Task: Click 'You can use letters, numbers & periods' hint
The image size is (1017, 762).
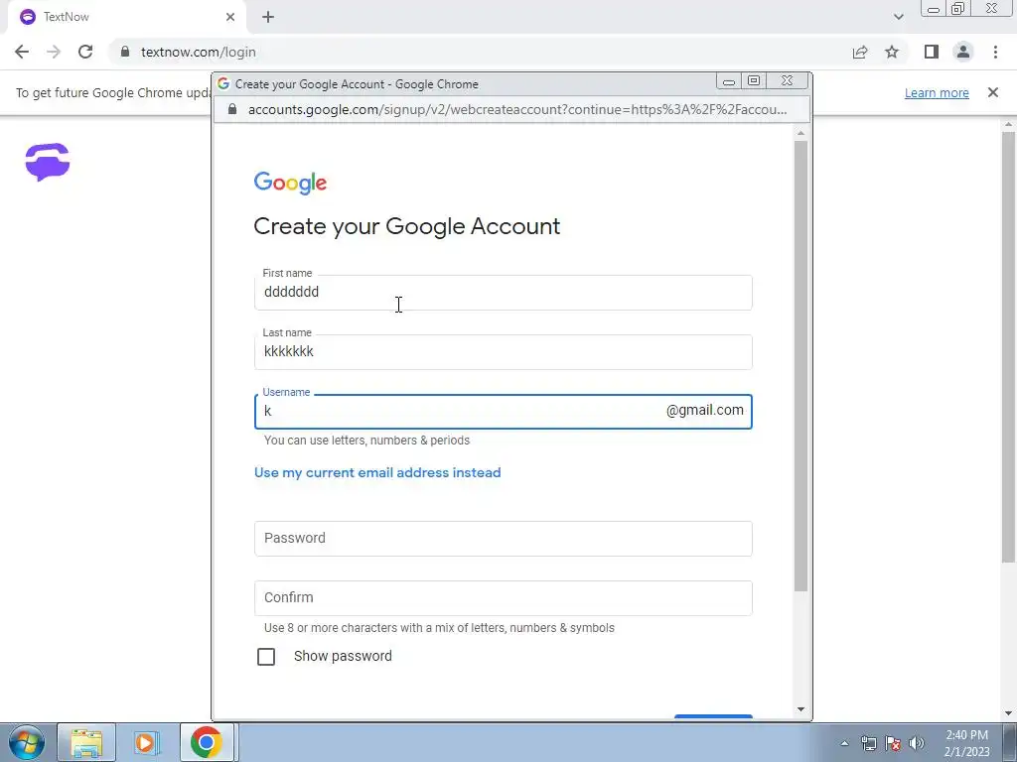Action: (366, 441)
